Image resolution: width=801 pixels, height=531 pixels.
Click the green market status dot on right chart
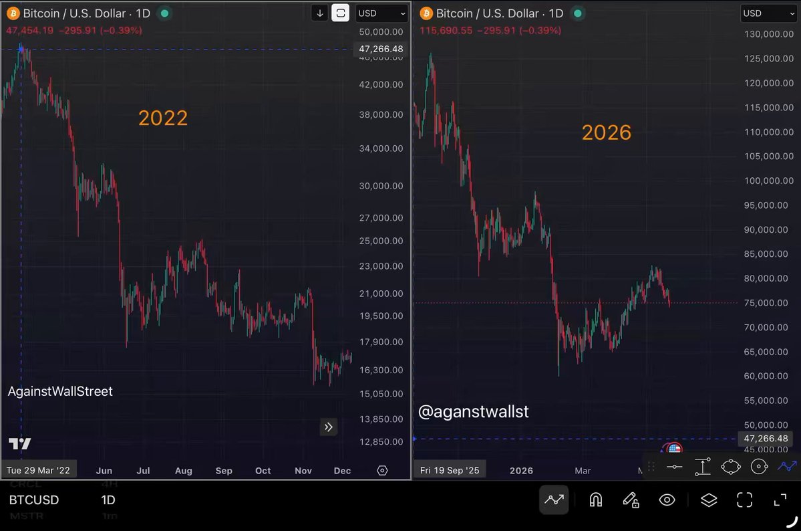pos(577,13)
